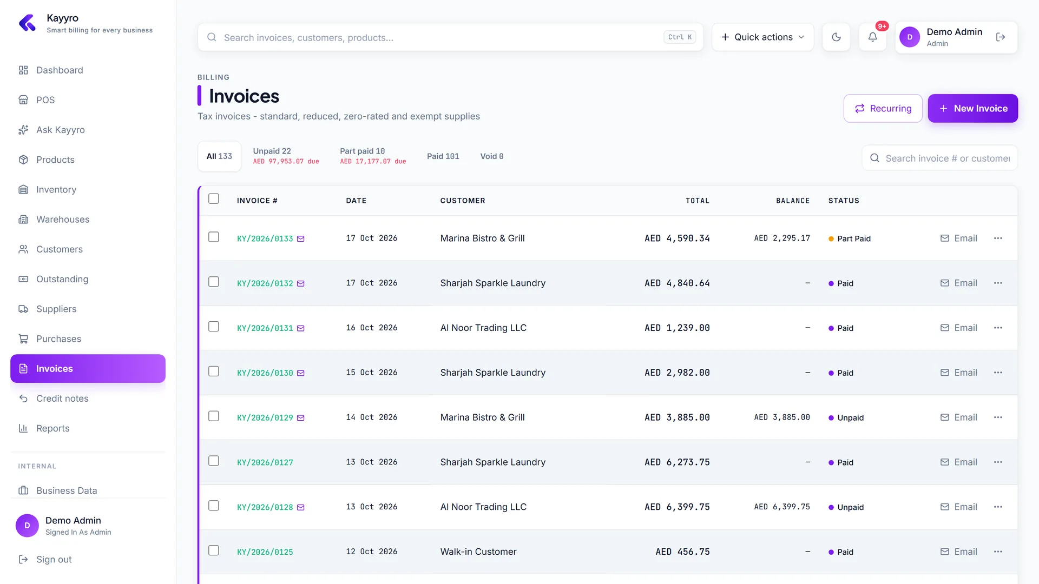Image resolution: width=1039 pixels, height=584 pixels.
Task: Click the Kayyro logo icon
Action: pyautogui.click(x=27, y=23)
